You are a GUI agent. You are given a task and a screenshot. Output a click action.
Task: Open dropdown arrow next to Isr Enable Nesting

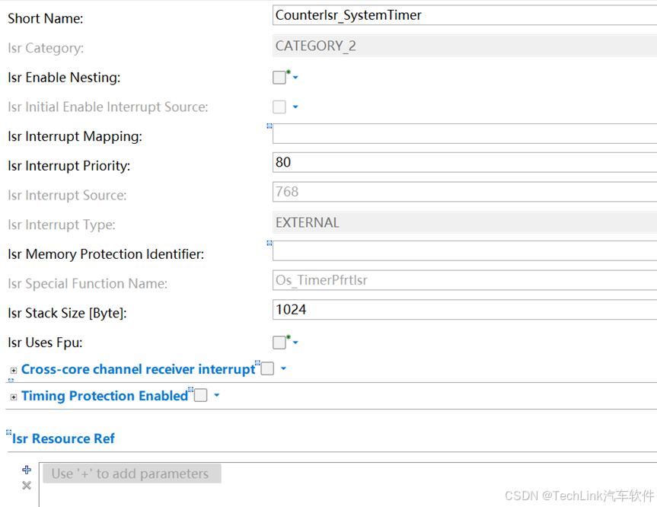[295, 78]
